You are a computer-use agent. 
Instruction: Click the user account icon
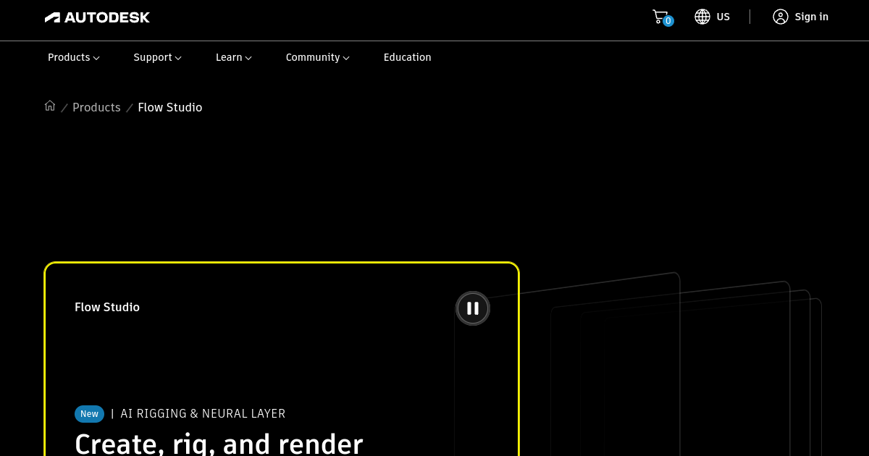coord(780,17)
